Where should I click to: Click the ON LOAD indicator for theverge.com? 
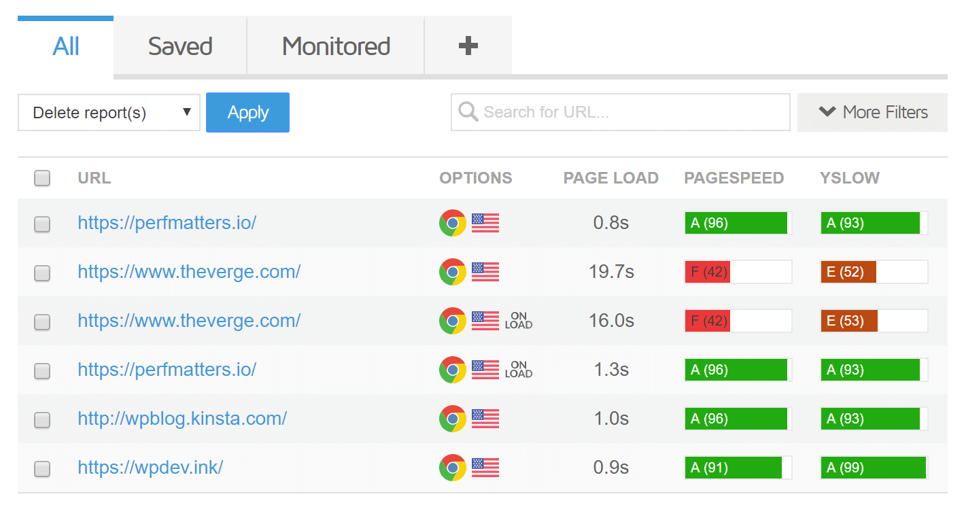point(518,320)
